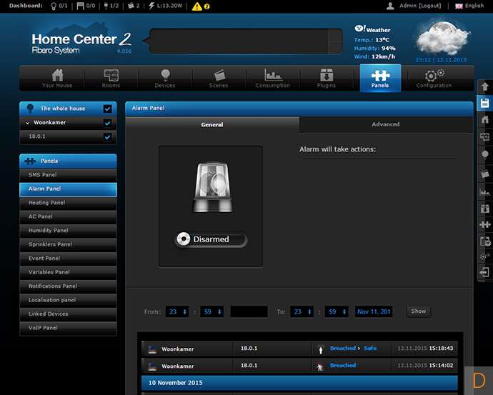Open the Plugins page
Viewport: 493px width, 395px height.
coord(327,78)
